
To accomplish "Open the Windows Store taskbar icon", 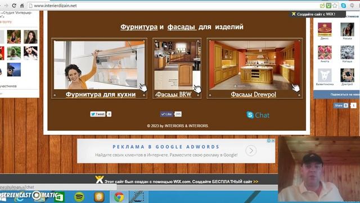I will click(x=59, y=197).
